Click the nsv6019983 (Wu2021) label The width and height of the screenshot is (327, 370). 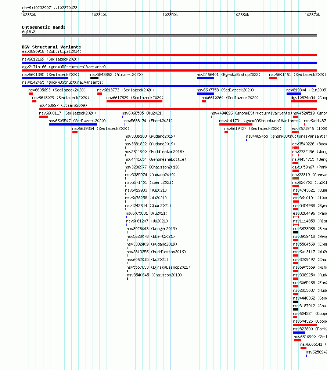(146, 190)
